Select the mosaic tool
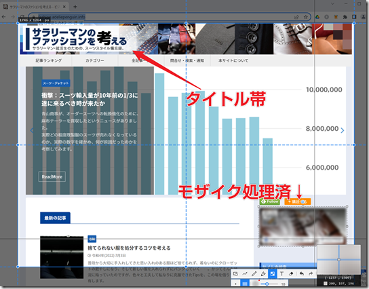The image size is (369, 289). coord(273,273)
